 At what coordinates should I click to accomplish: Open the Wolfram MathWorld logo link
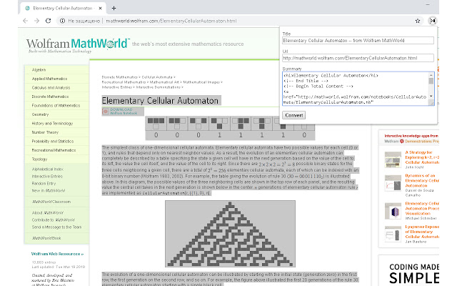[77, 44]
